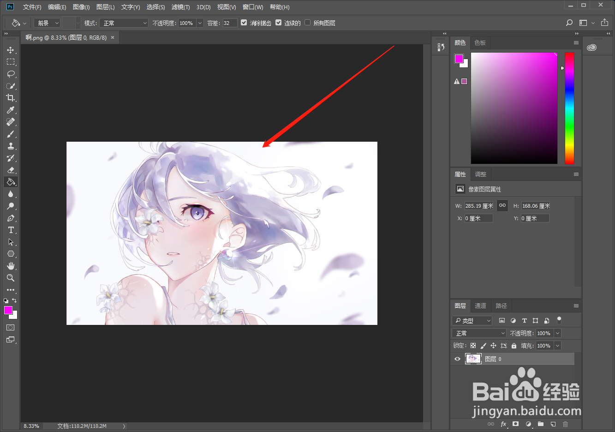615x432 pixels.
Task: Open the Creative Cloud Libraries panel
Action: tap(592, 47)
